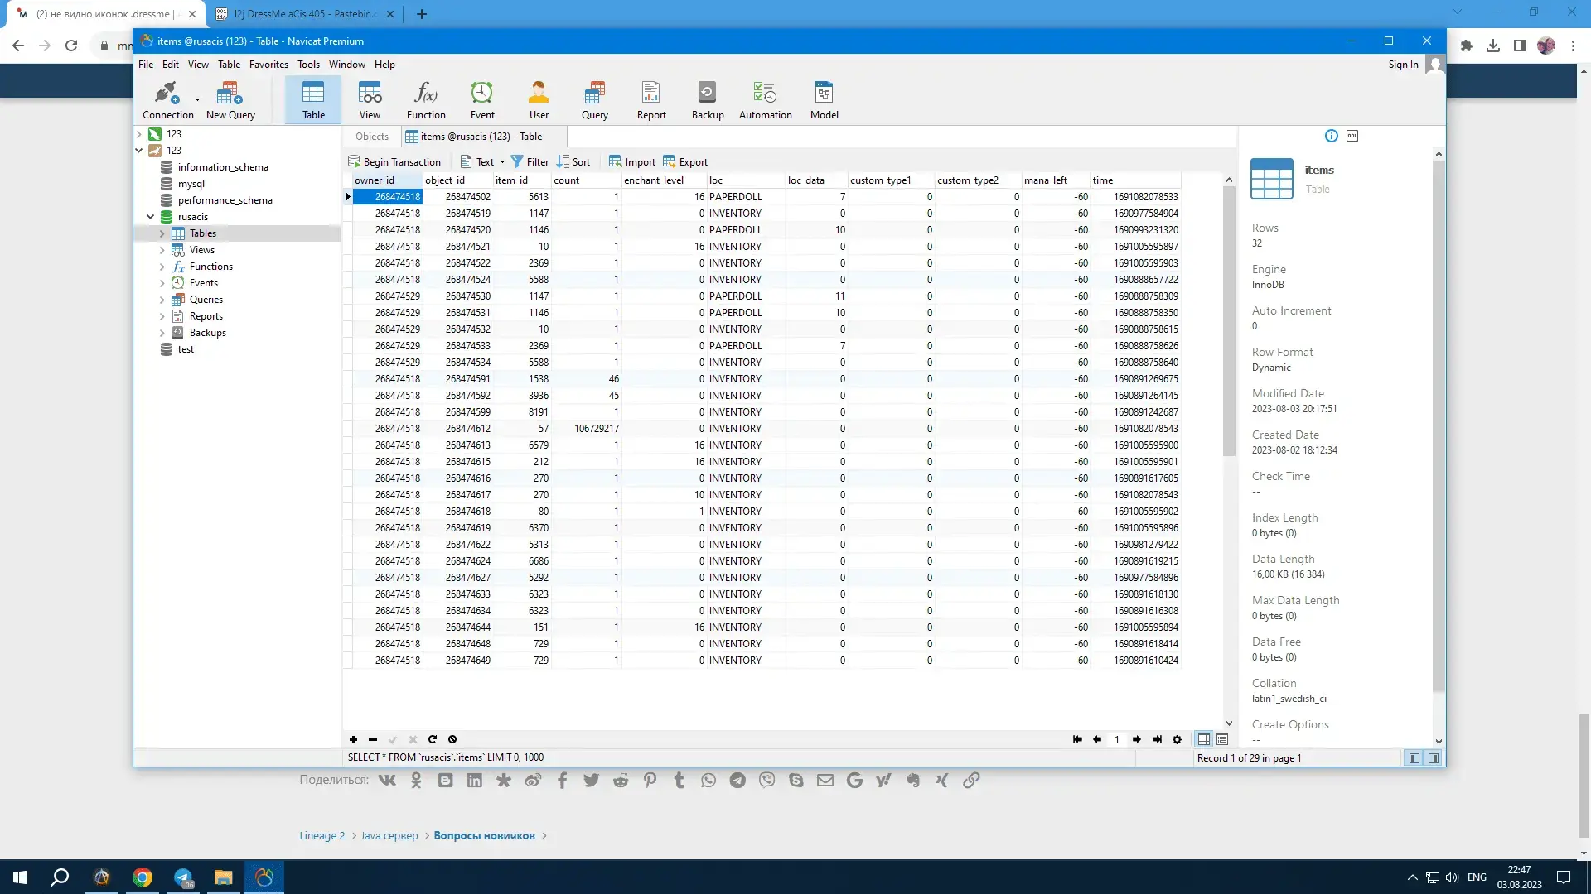Open the Filter tool

pyautogui.click(x=530, y=161)
